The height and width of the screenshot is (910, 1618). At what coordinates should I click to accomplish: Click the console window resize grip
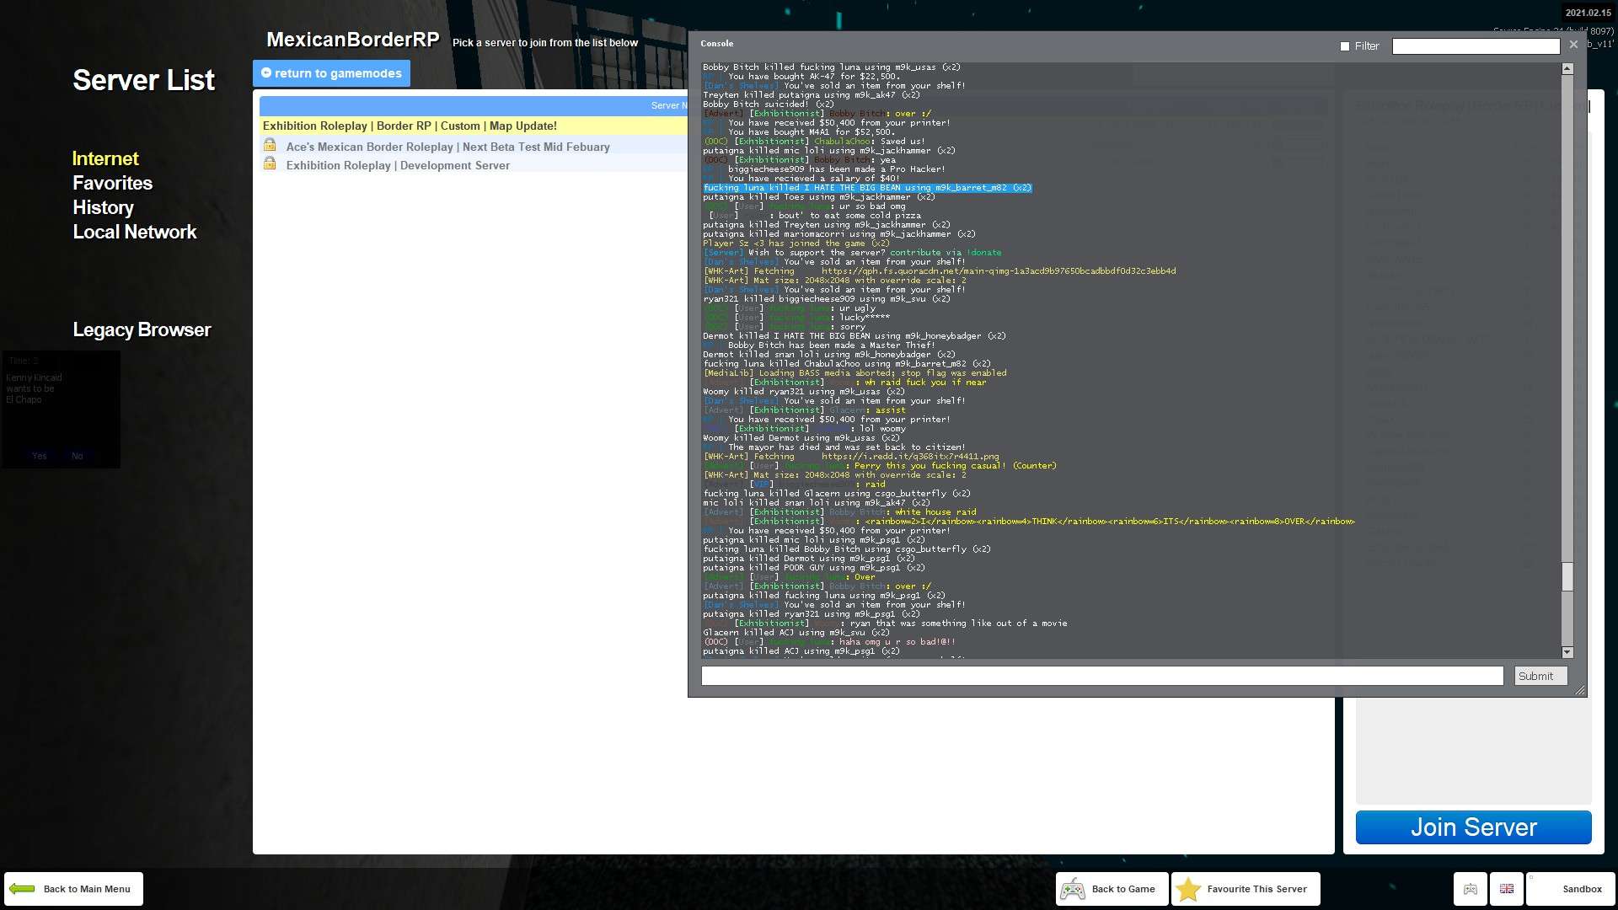pyautogui.click(x=1579, y=690)
